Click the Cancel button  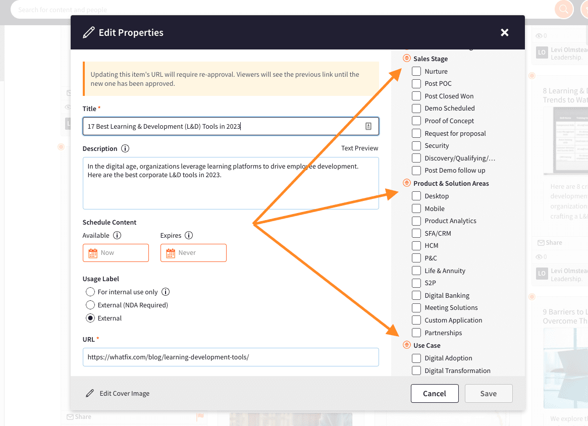click(435, 393)
